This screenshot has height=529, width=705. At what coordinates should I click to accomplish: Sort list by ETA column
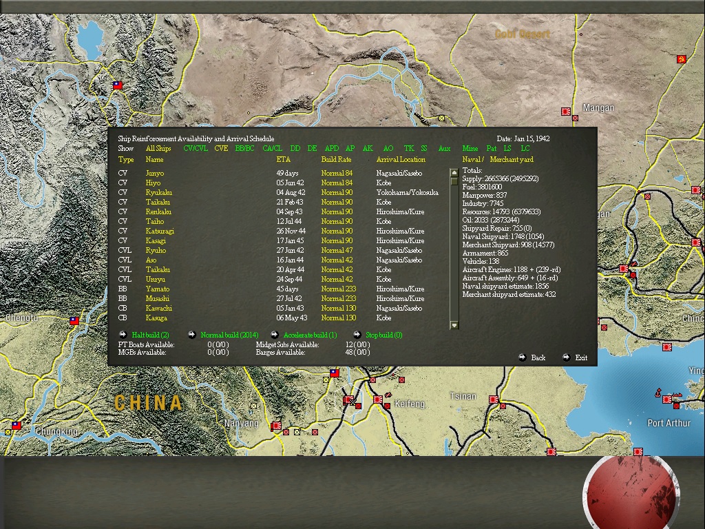click(x=283, y=159)
